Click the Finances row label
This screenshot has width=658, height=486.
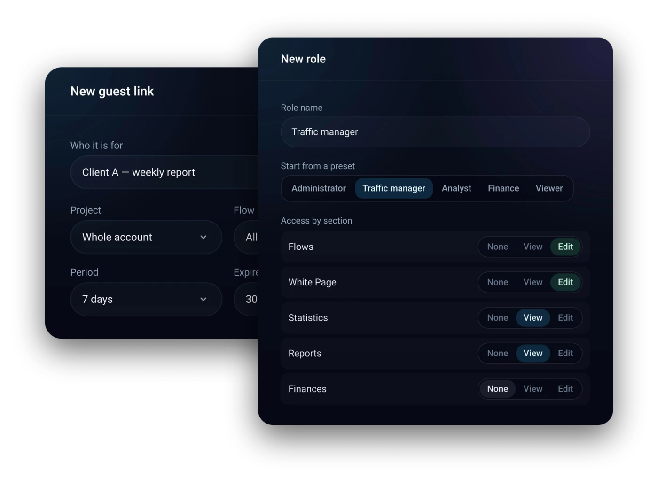coord(307,389)
